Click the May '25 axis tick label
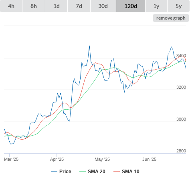The image size is (190, 182). pos(102,159)
